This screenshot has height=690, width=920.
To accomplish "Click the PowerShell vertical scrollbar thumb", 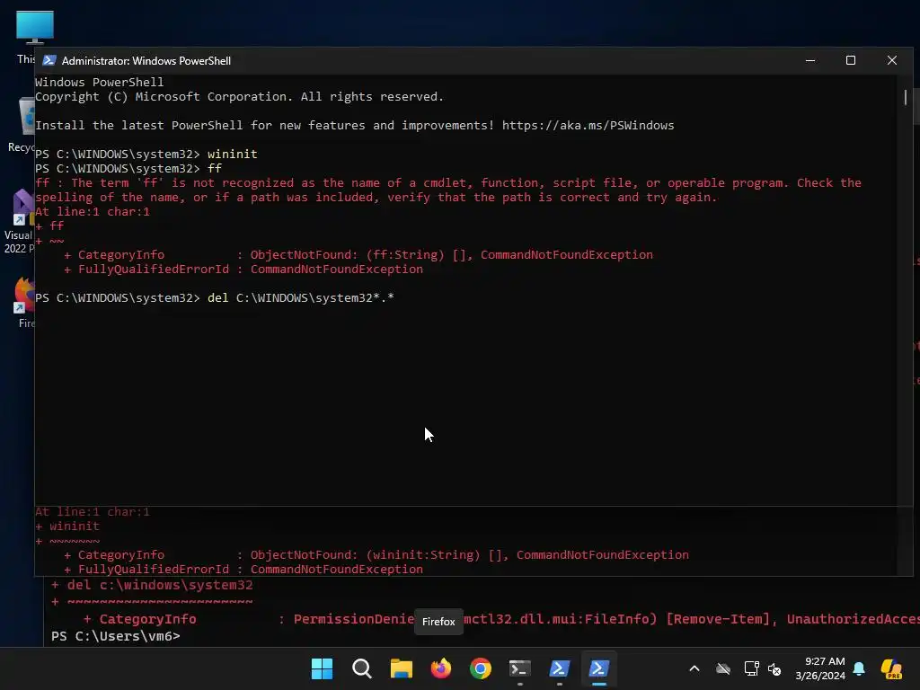I will [x=906, y=97].
